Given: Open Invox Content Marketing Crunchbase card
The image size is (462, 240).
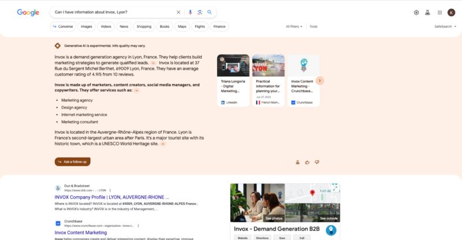Looking at the screenshot, I should pyautogui.click(x=304, y=80).
